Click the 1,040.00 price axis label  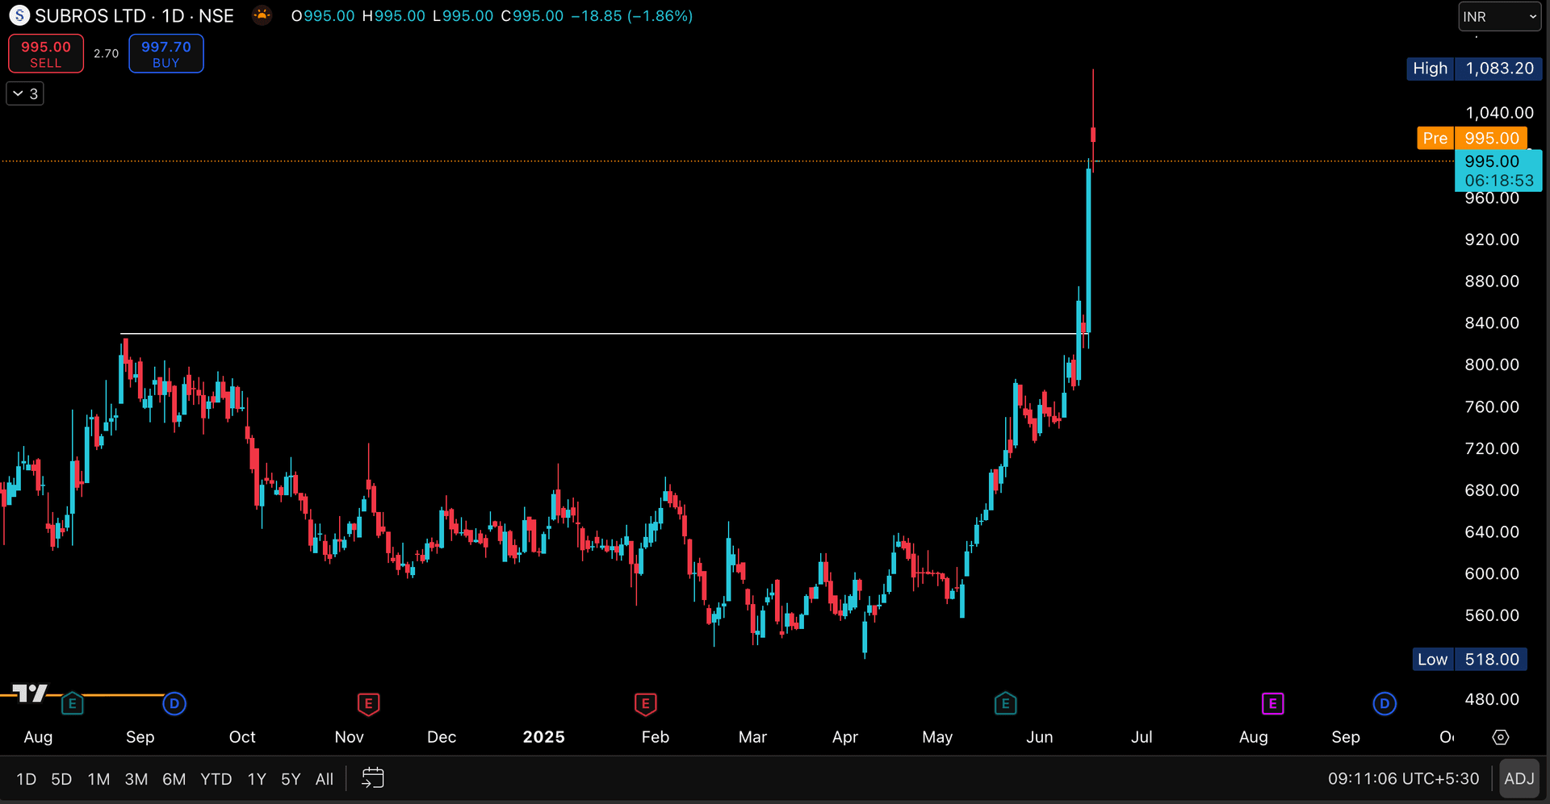[1499, 113]
